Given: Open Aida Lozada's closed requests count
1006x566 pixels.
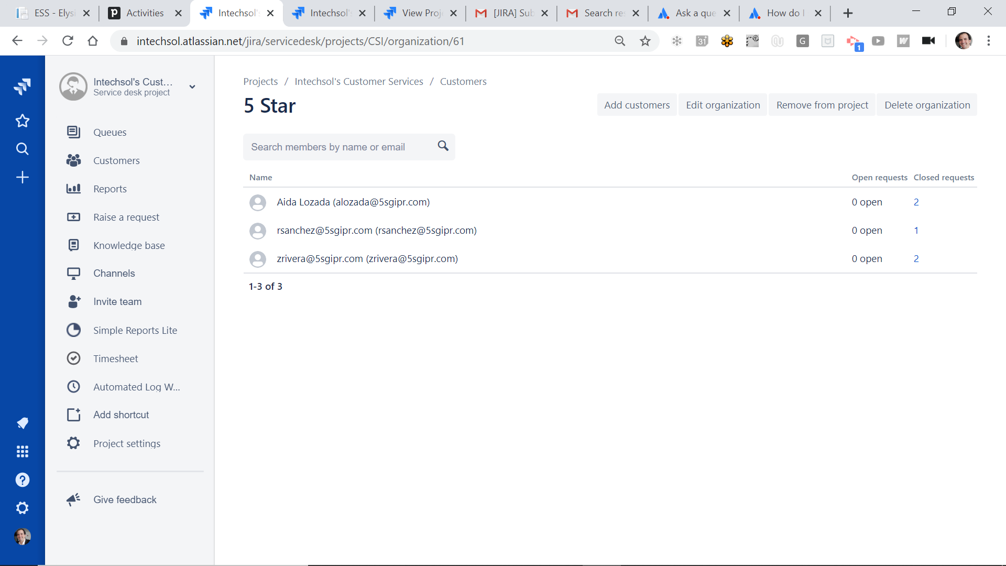Looking at the screenshot, I should click(916, 202).
